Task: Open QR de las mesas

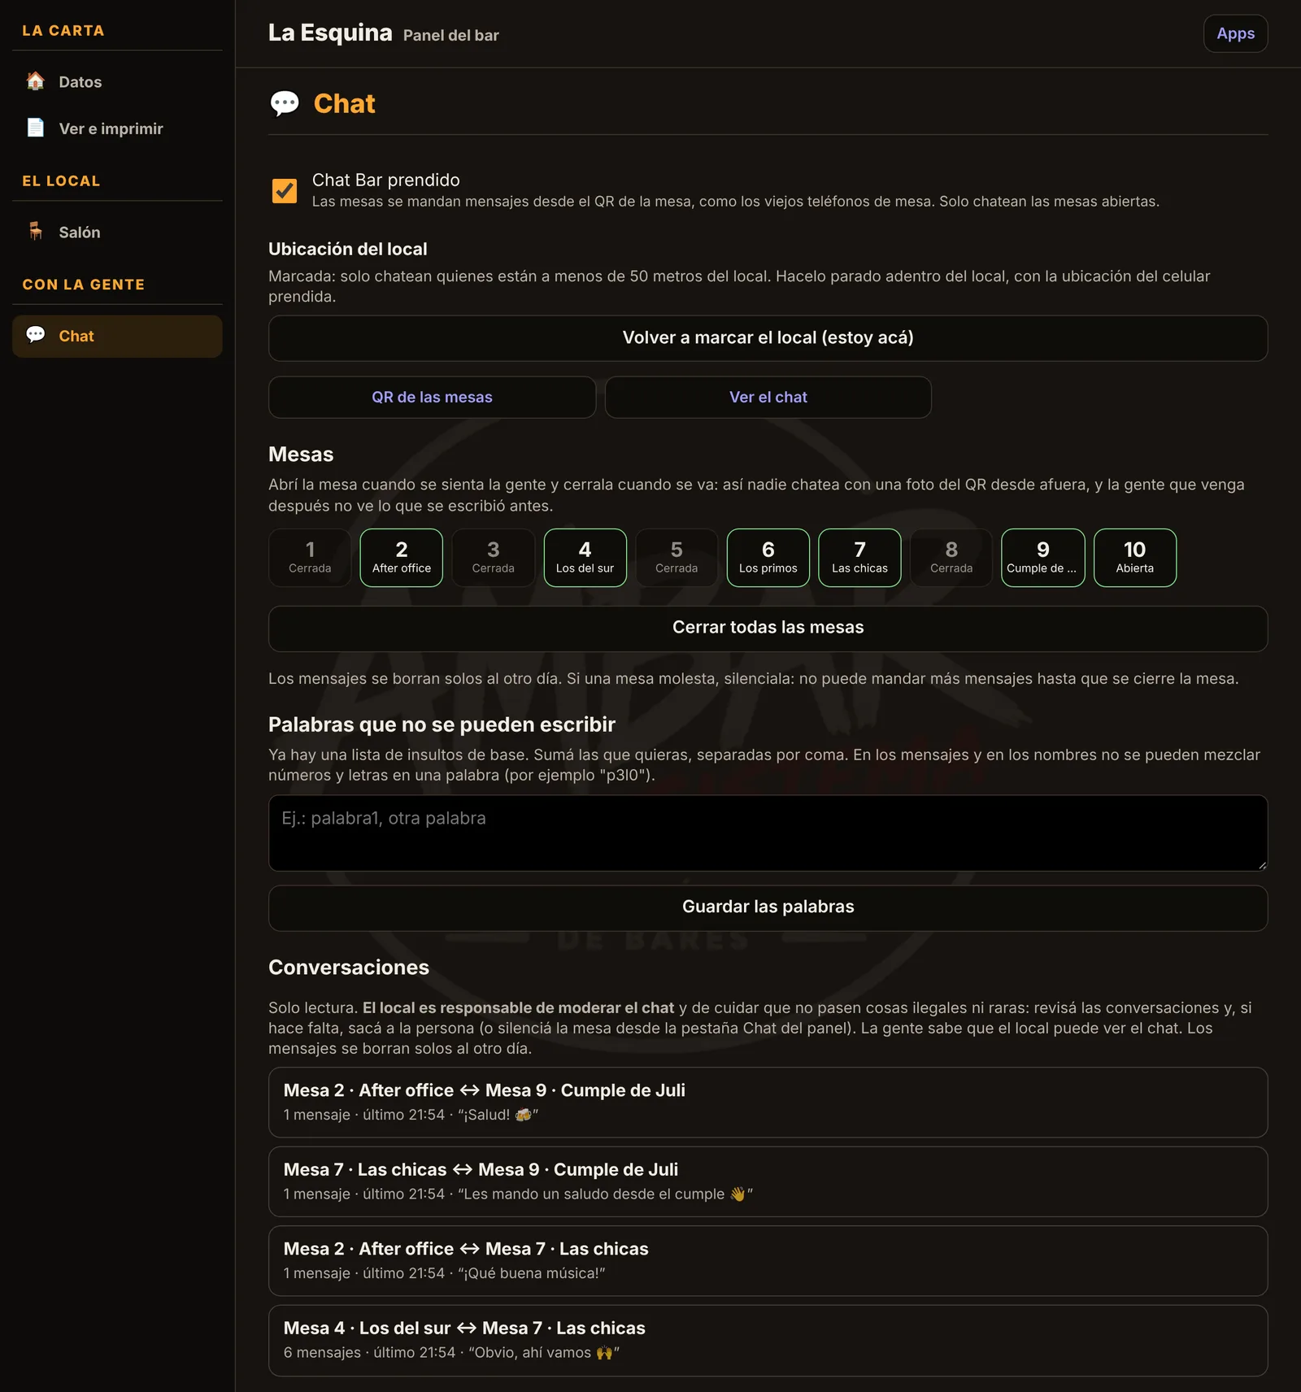Action: tap(433, 397)
